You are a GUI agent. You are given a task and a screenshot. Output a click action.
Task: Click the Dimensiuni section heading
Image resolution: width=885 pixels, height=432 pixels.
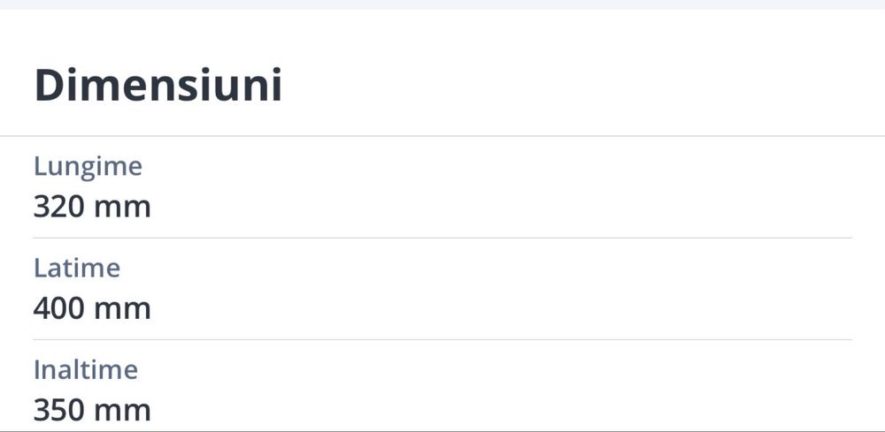pyautogui.click(x=158, y=86)
